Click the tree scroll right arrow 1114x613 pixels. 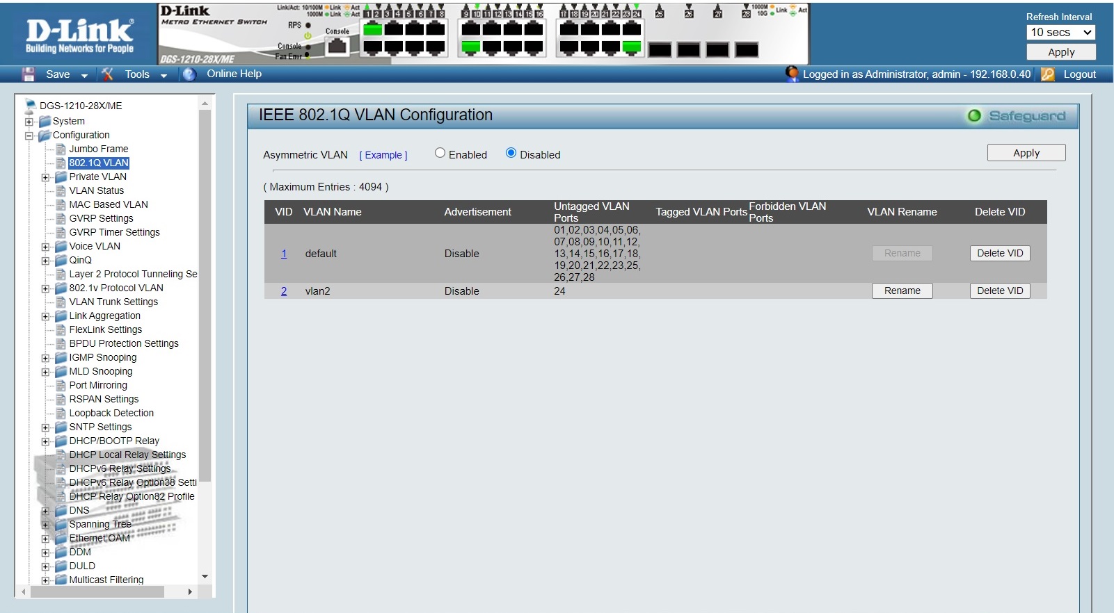point(190,591)
